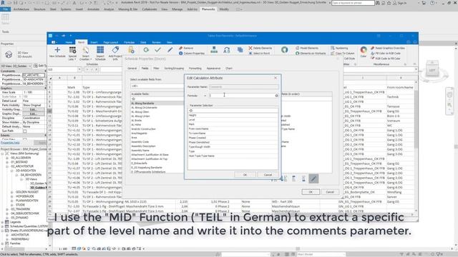This screenshot has width=458, height=257.
Task: Expand the GOLDEN NUGGET tree node
Action: [x=12, y=192]
